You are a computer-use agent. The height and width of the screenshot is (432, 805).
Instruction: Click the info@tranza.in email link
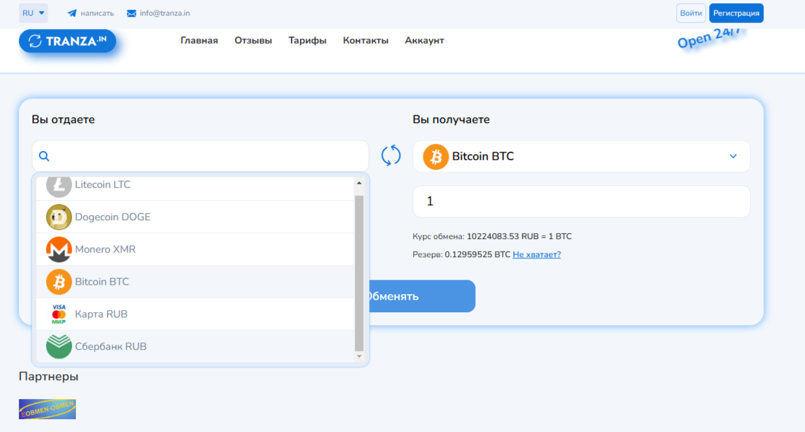pyautogui.click(x=164, y=13)
